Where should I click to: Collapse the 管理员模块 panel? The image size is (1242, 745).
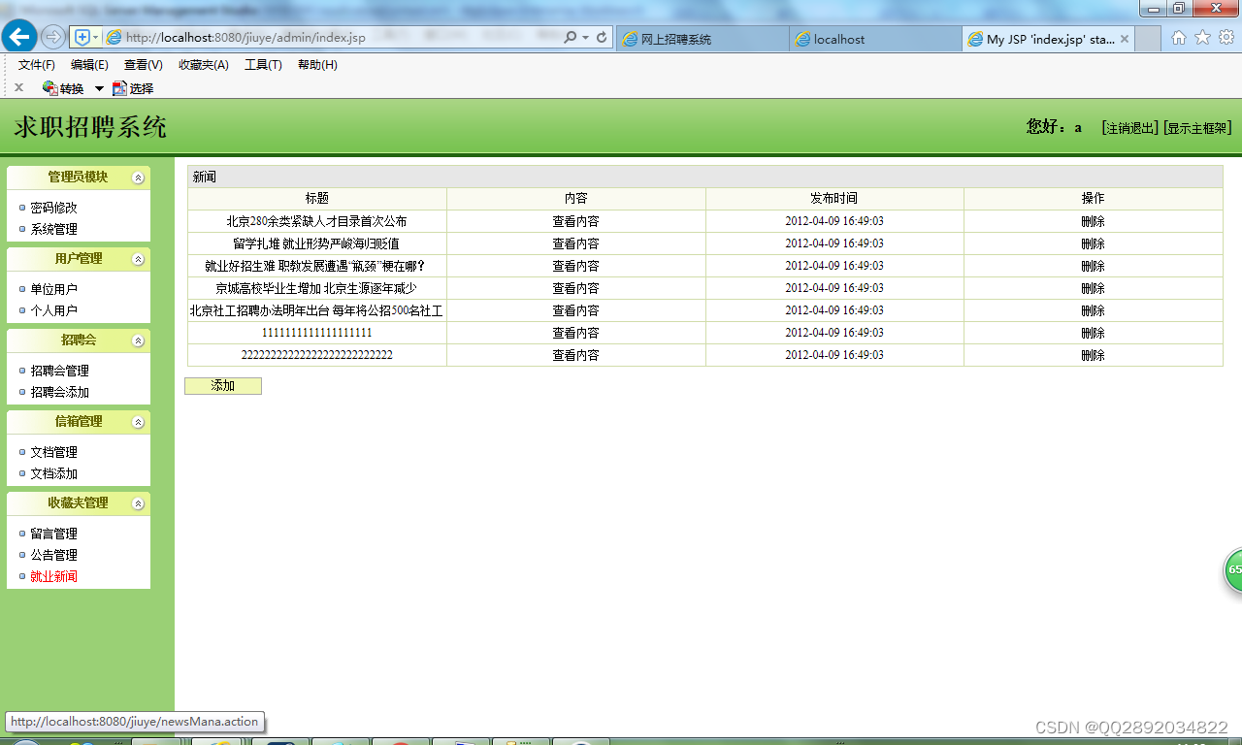(x=139, y=178)
